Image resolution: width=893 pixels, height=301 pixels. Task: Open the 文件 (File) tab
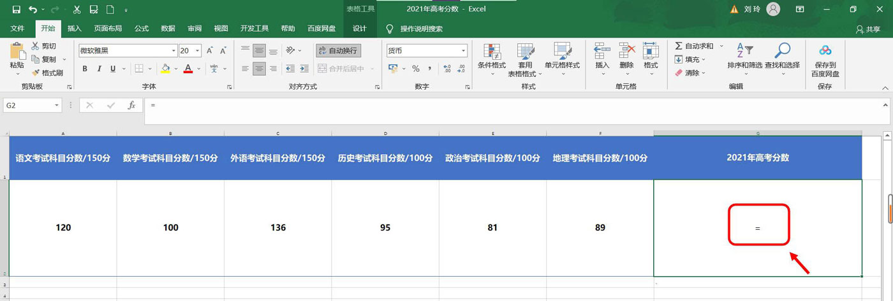(17, 29)
